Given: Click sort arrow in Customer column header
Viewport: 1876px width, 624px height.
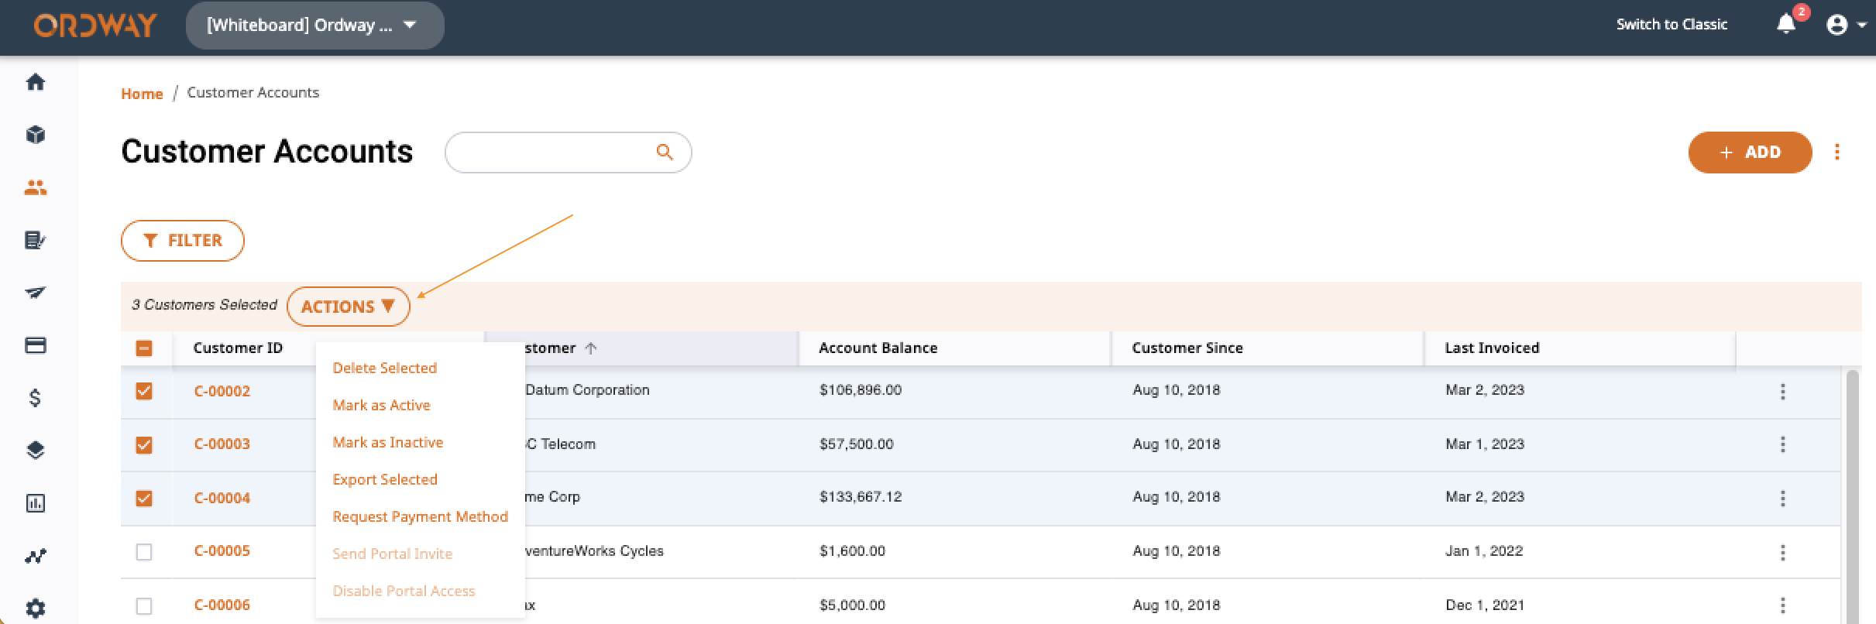Looking at the screenshot, I should click(591, 348).
